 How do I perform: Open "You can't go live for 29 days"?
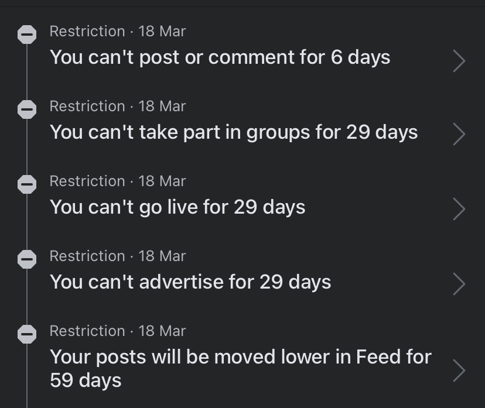click(x=177, y=207)
